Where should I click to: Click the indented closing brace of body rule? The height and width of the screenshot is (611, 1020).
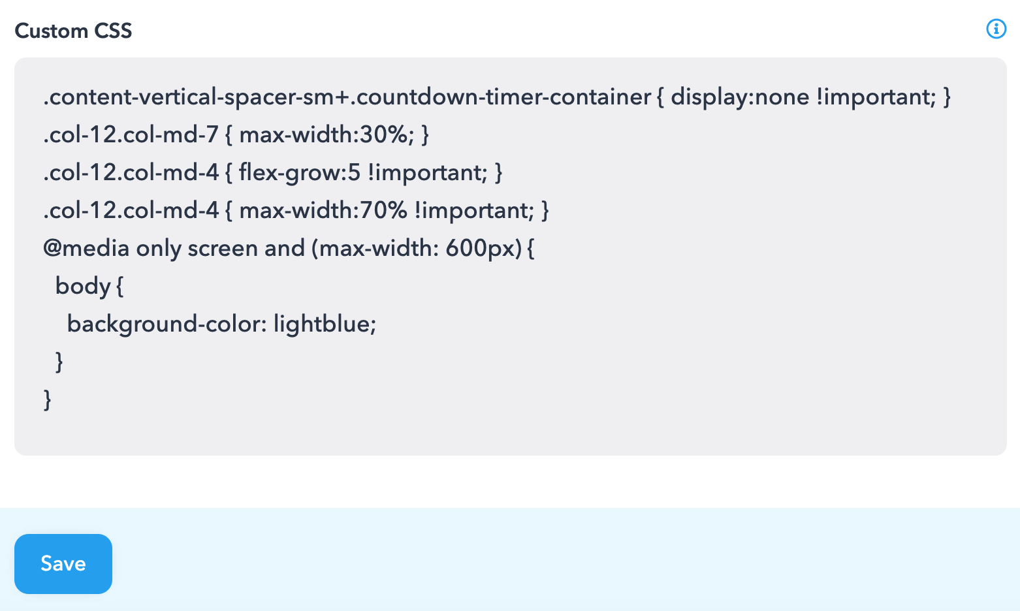(59, 362)
